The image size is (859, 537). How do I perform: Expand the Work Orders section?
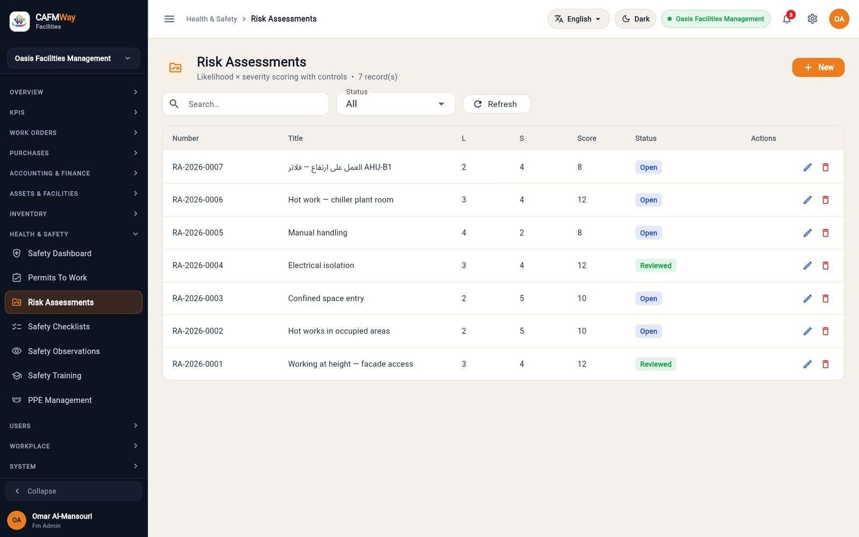pyautogui.click(x=74, y=133)
